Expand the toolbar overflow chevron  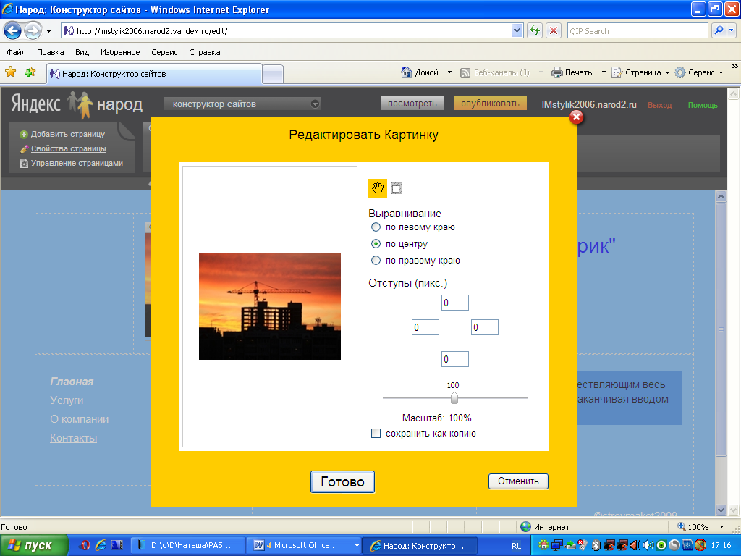pyautogui.click(x=735, y=67)
